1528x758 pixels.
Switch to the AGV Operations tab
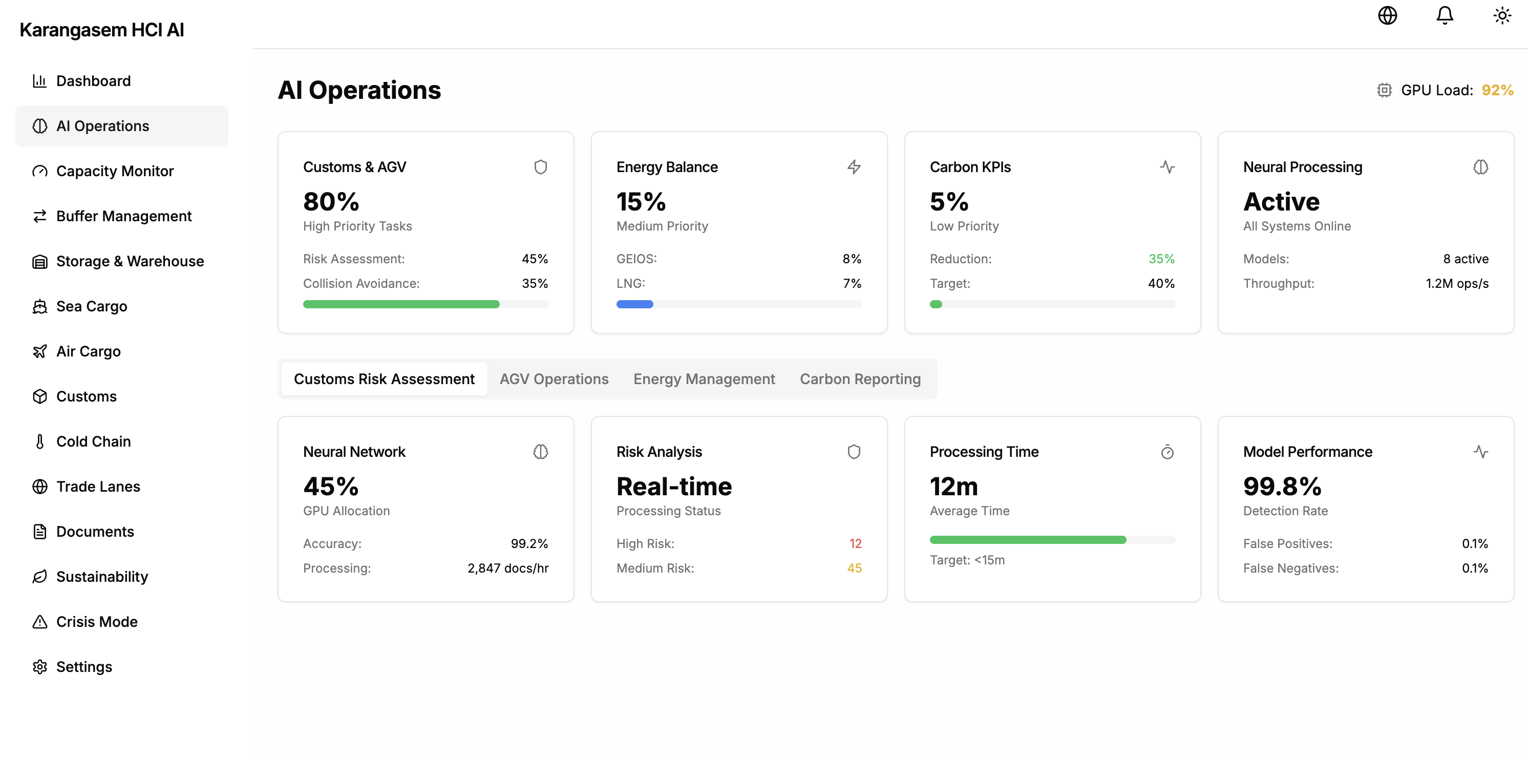click(554, 378)
